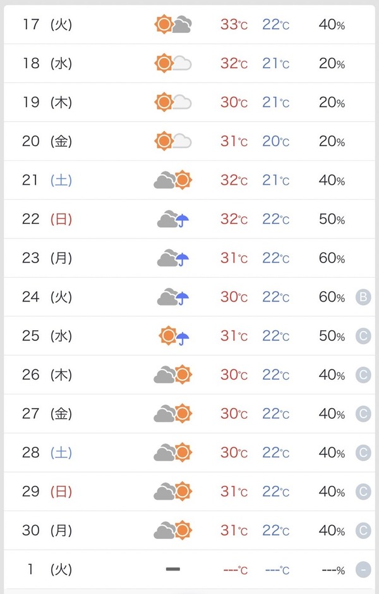379x594 pixels.
Task: Click the cloud-umbrella icon for day 22
Action: pyautogui.click(x=173, y=219)
